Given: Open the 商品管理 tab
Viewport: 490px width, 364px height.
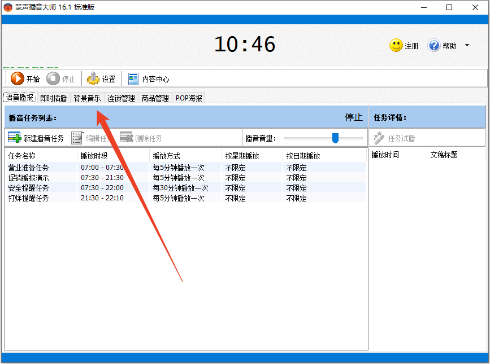Looking at the screenshot, I should 157,98.
